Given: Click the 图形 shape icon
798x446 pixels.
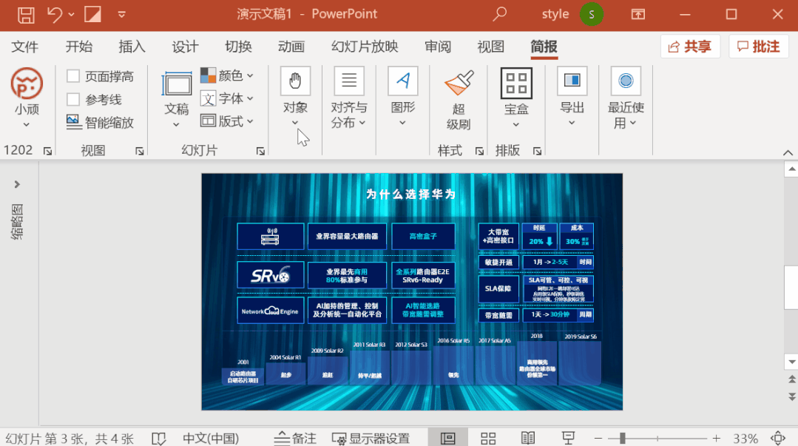Looking at the screenshot, I should coord(402,81).
